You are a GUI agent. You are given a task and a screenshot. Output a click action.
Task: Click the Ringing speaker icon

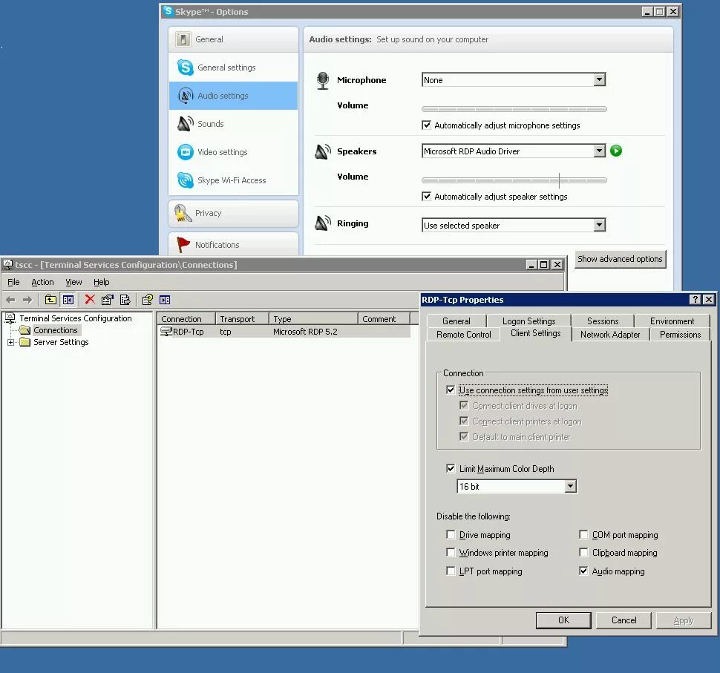coord(323,223)
